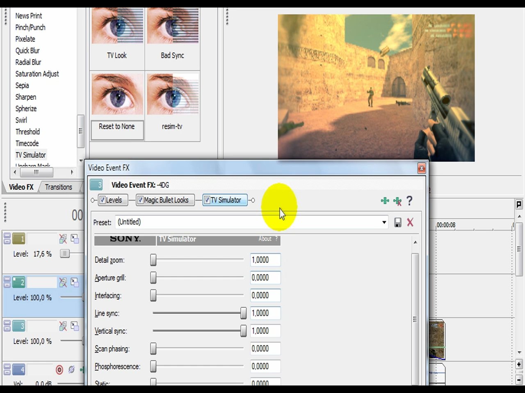The height and width of the screenshot is (393, 525).
Task: Click the Detail zoom value field
Action: tap(265, 260)
